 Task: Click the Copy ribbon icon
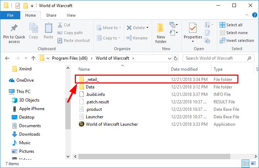[x=34, y=28]
